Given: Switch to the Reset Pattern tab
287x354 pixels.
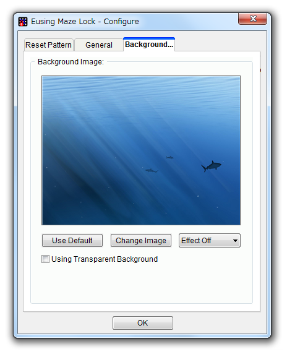Looking at the screenshot, I should (x=48, y=45).
